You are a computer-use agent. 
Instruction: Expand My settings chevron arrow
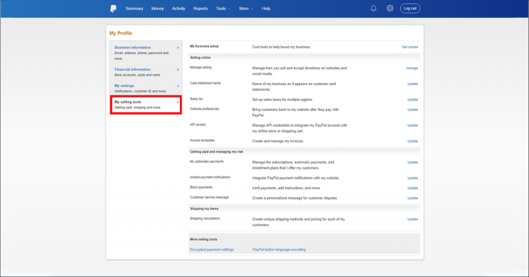coord(178,86)
